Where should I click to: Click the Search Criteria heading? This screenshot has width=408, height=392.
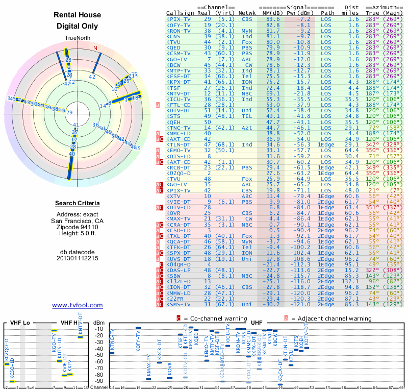coord(78,203)
